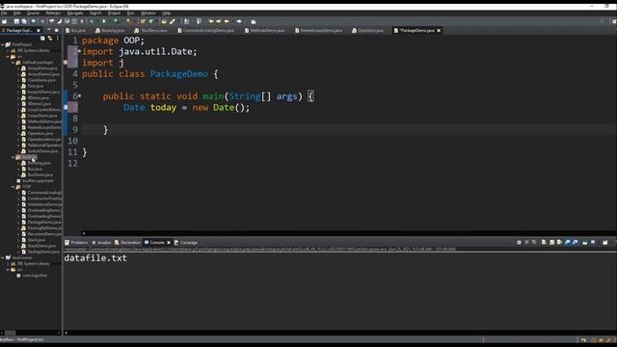The height and width of the screenshot is (347, 617).
Task: Open the Refactor menu
Action: pos(53,13)
